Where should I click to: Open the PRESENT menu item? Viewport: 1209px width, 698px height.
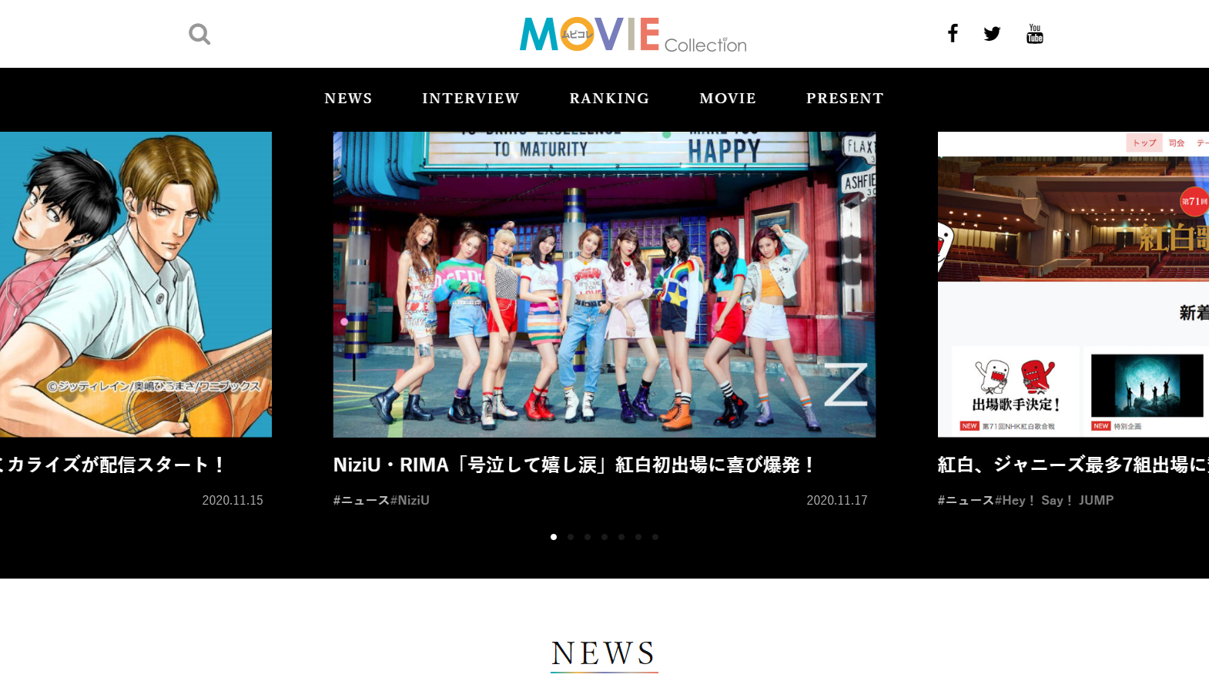click(x=845, y=98)
